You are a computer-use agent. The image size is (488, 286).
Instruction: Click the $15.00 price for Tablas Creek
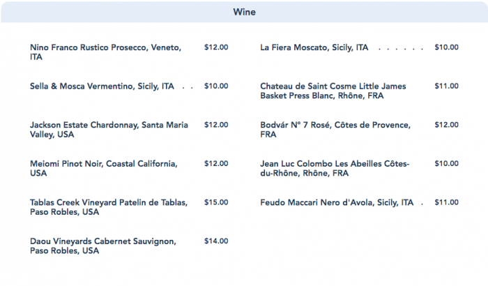click(x=216, y=202)
